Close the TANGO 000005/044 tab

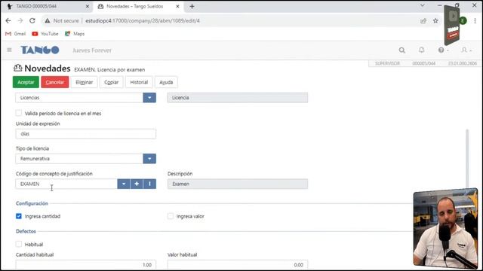88,6
